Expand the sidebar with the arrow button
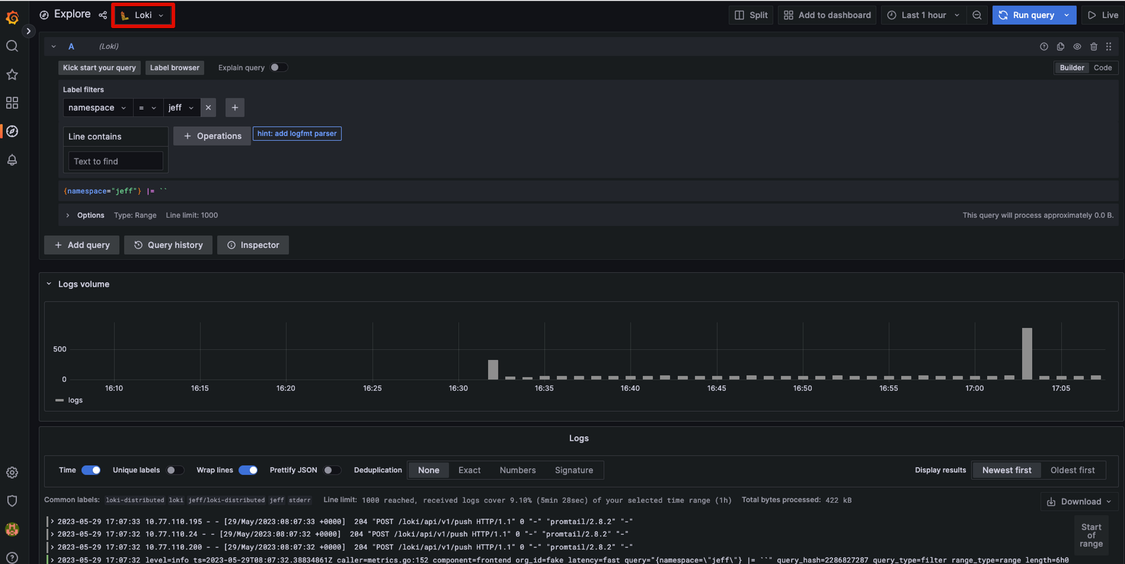The height and width of the screenshot is (564, 1125). (x=28, y=31)
